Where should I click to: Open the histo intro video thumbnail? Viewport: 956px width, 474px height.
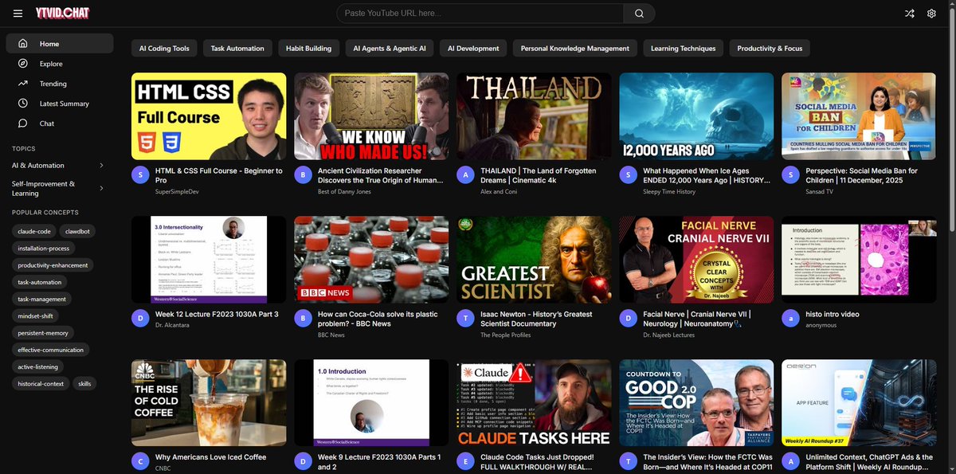tap(859, 260)
